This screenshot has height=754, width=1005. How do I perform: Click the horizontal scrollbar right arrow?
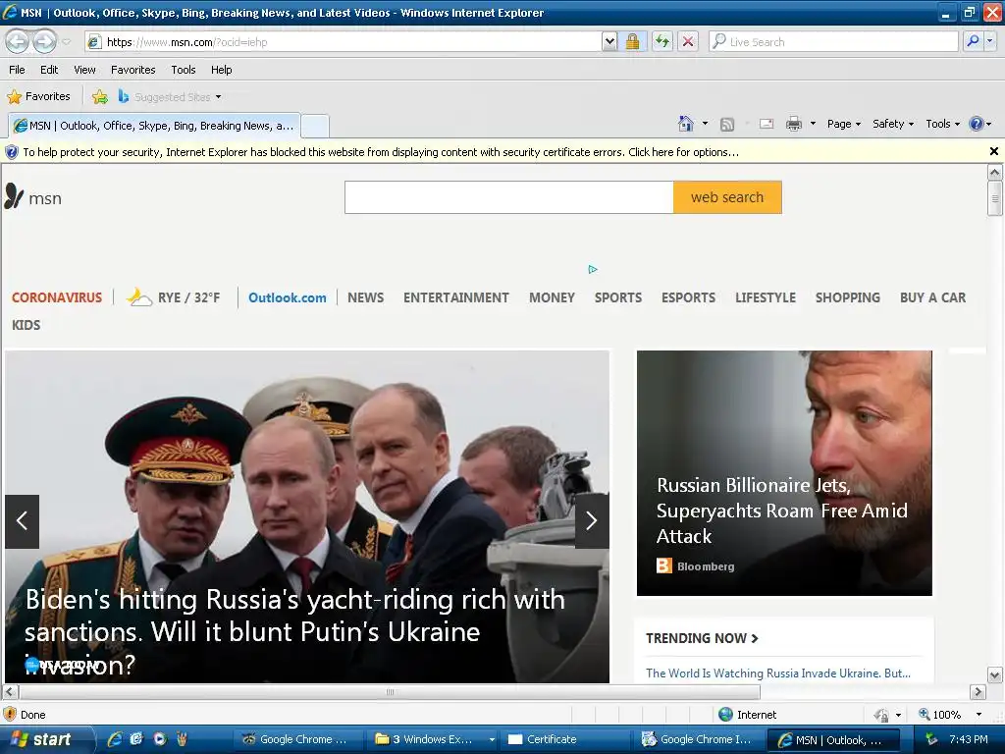coord(979,692)
